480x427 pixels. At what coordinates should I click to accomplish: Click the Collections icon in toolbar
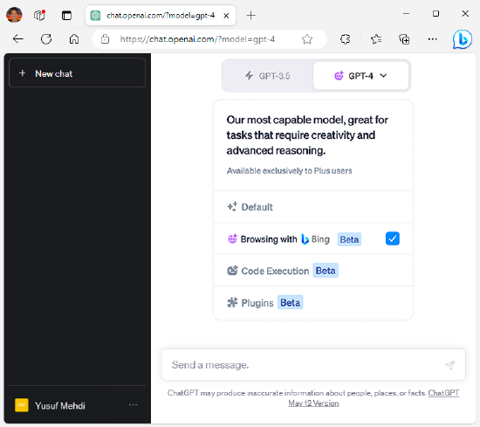point(404,39)
